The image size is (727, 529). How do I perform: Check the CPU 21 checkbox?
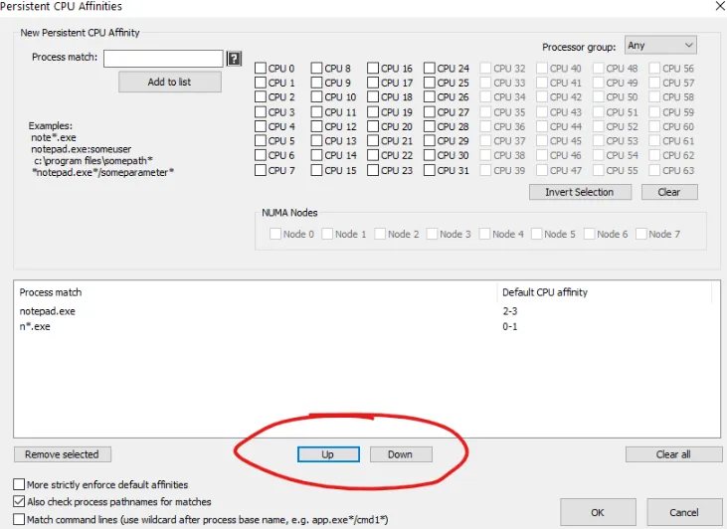click(x=373, y=141)
